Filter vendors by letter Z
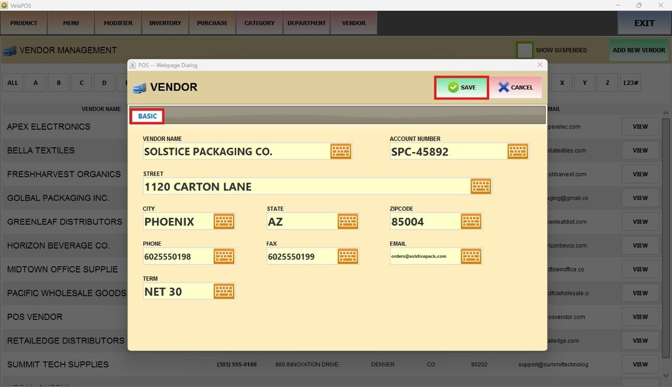The height and width of the screenshot is (387, 672). click(x=608, y=83)
